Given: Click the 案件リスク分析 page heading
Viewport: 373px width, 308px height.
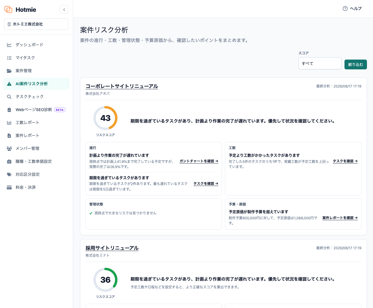Looking at the screenshot, I should click(104, 30).
